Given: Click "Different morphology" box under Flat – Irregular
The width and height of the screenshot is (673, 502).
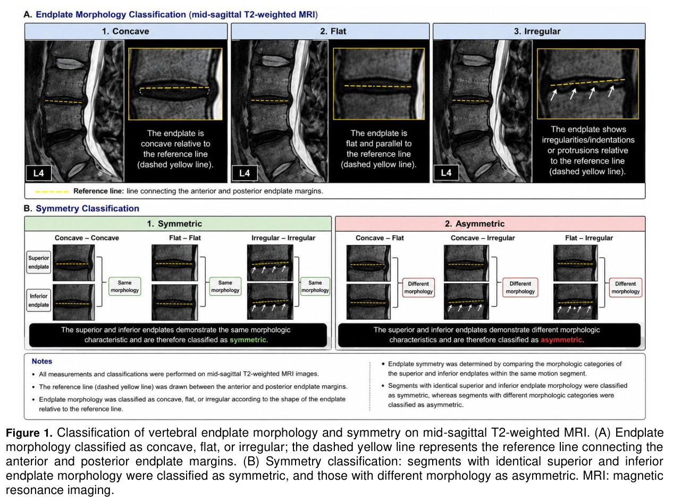Looking at the screenshot, I should pos(625,287).
